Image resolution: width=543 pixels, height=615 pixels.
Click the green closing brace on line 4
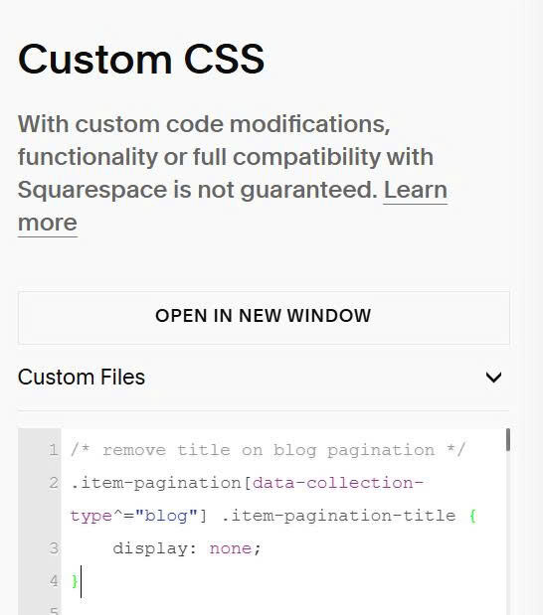pyautogui.click(x=75, y=581)
